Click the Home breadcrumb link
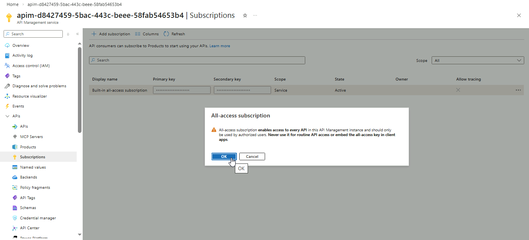The width and height of the screenshot is (529, 240). tap(13, 4)
